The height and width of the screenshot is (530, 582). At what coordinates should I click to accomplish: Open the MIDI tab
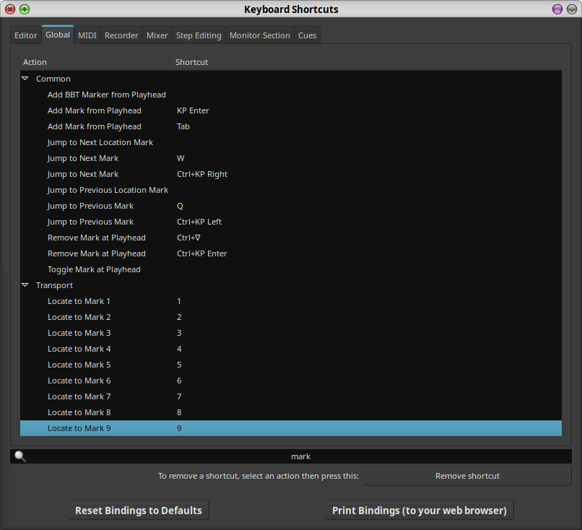[x=87, y=35]
